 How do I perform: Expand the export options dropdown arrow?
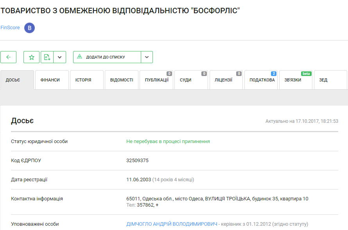pyautogui.click(x=59, y=57)
